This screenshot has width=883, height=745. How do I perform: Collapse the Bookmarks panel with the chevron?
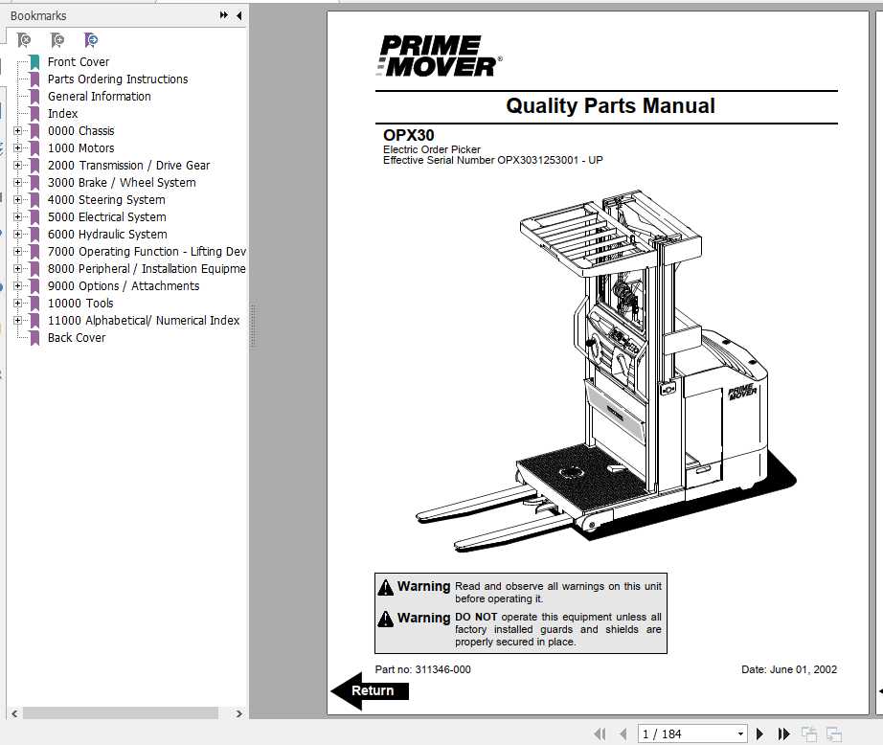click(238, 15)
